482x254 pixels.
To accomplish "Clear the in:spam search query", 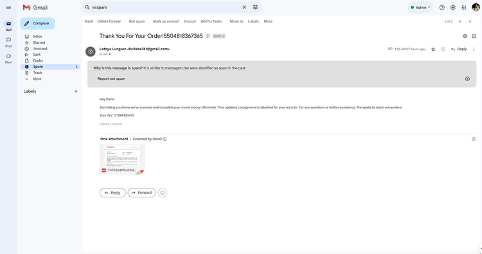I will click(x=244, y=7).
